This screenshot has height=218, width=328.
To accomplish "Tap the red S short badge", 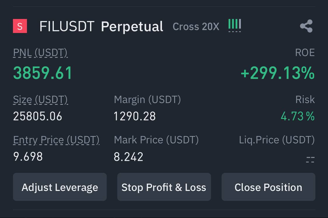I will pyautogui.click(x=20, y=26).
